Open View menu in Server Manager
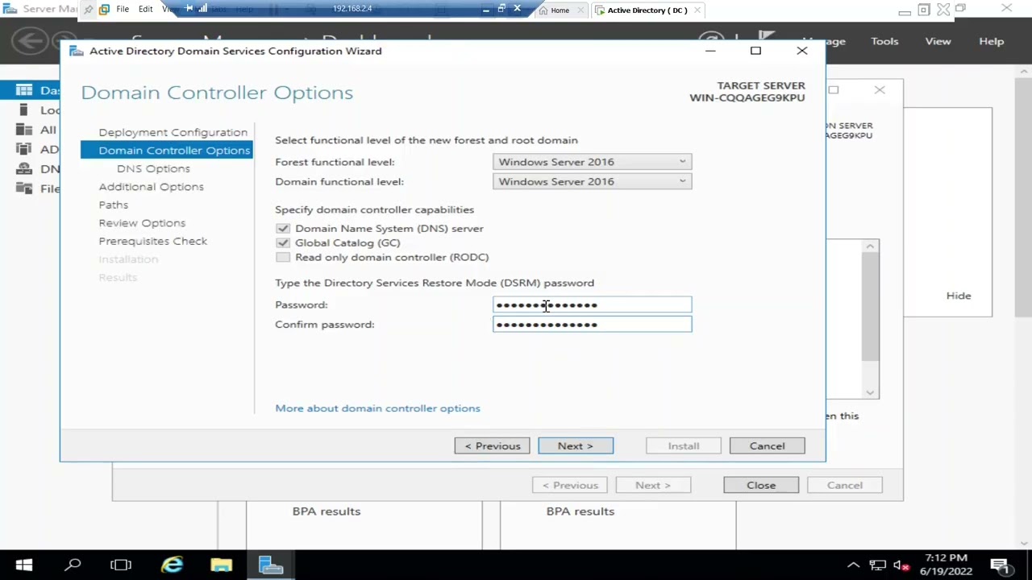The width and height of the screenshot is (1032, 580). tap(938, 41)
